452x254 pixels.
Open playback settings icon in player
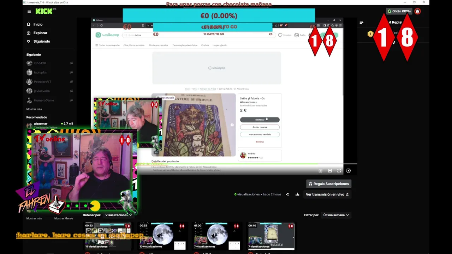coord(349,171)
